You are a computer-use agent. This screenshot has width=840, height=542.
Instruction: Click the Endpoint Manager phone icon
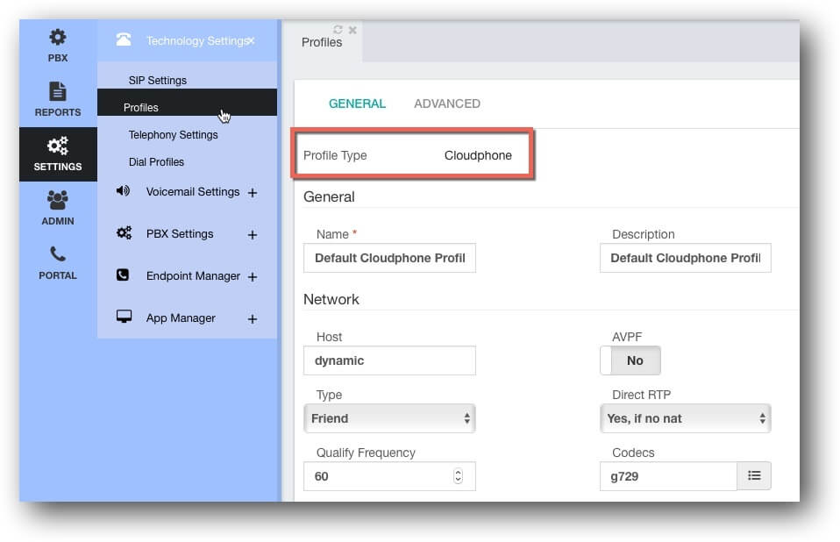(x=123, y=275)
